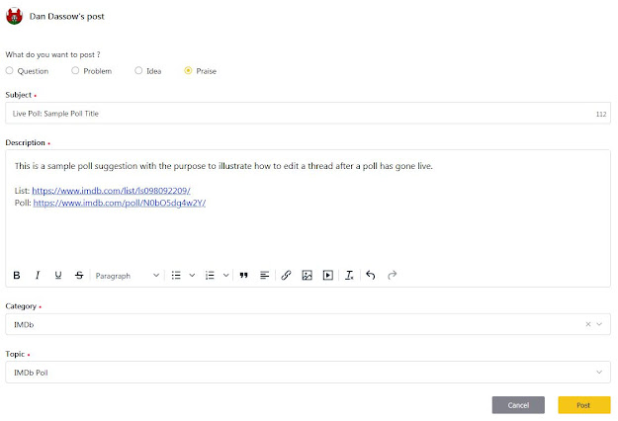Open the IMDb poll link N0bO5dg4w2Y
618x421 pixels.
[120, 203]
